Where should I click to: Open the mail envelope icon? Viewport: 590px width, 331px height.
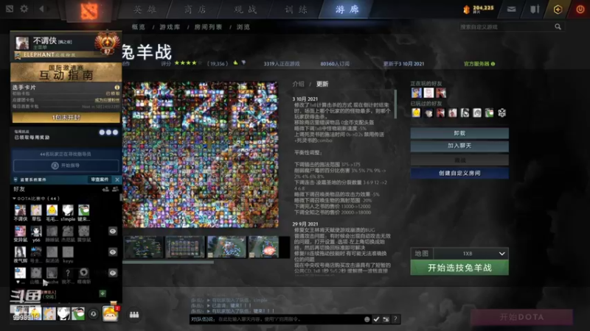pos(511,9)
